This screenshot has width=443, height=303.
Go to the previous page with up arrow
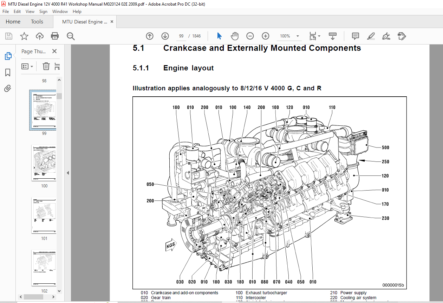(x=150, y=36)
